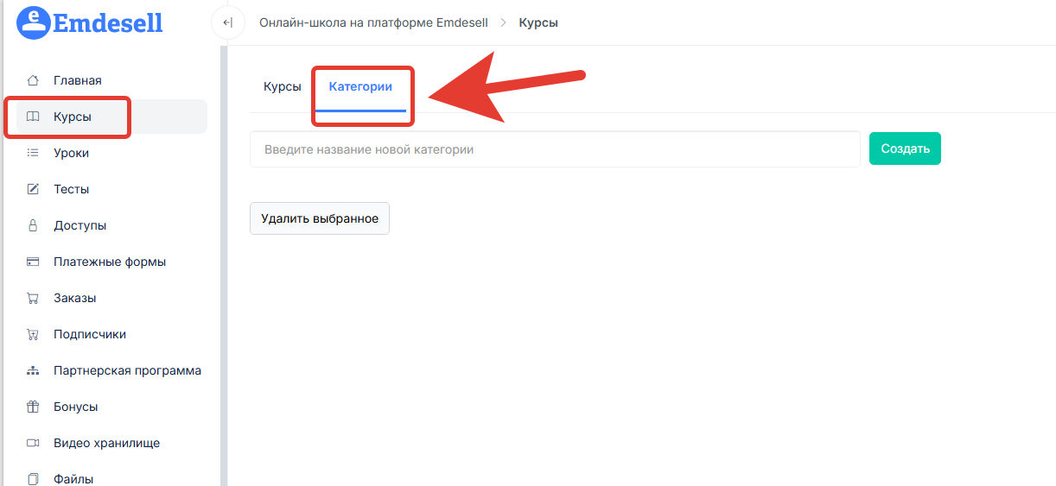The height and width of the screenshot is (486, 1056).
Task: Click the Emdesell logo icon
Action: (34, 22)
